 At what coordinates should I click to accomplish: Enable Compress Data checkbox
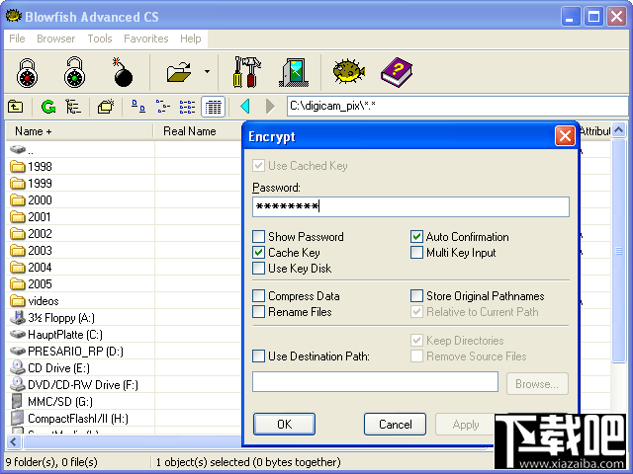258,296
